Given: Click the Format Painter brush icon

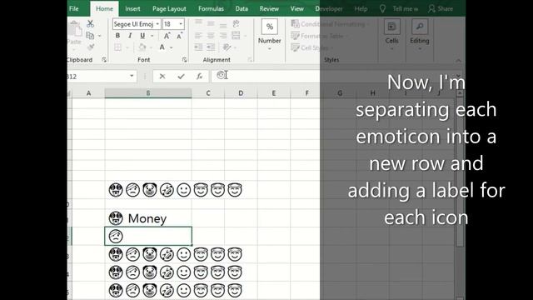Looking at the screenshot, I should pos(91,47).
